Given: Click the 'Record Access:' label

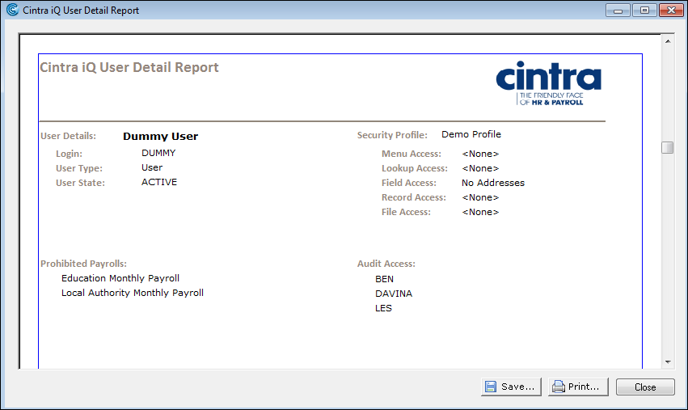Looking at the screenshot, I should tap(414, 197).
